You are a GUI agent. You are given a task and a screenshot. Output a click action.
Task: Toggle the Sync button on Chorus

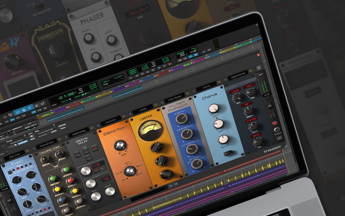pyautogui.click(x=228, y=153)
